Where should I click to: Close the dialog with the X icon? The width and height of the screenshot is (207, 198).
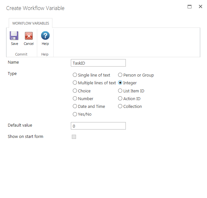tap(201, 6)
